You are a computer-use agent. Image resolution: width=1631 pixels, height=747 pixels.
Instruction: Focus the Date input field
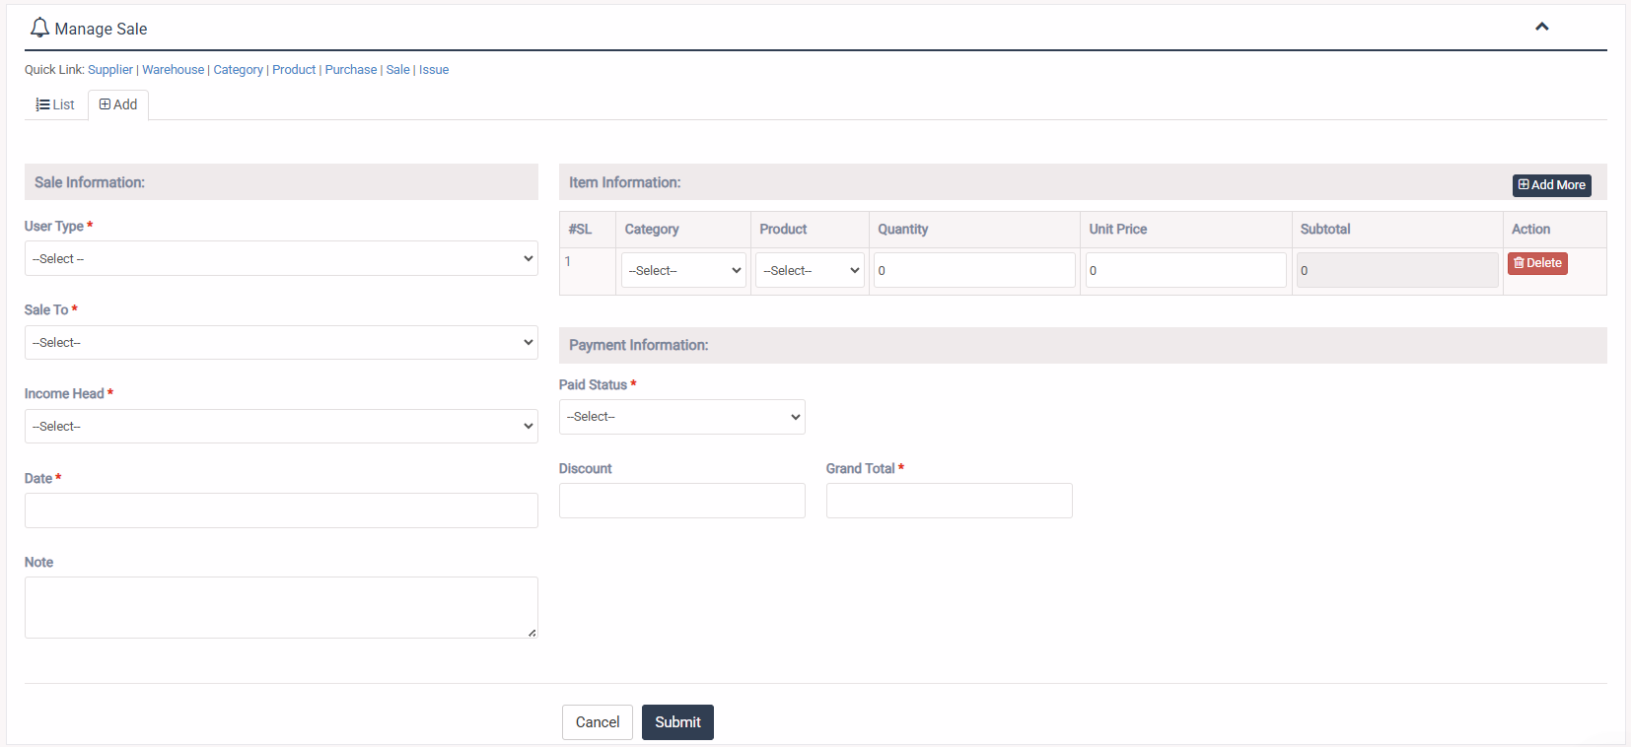coord(281,510)
